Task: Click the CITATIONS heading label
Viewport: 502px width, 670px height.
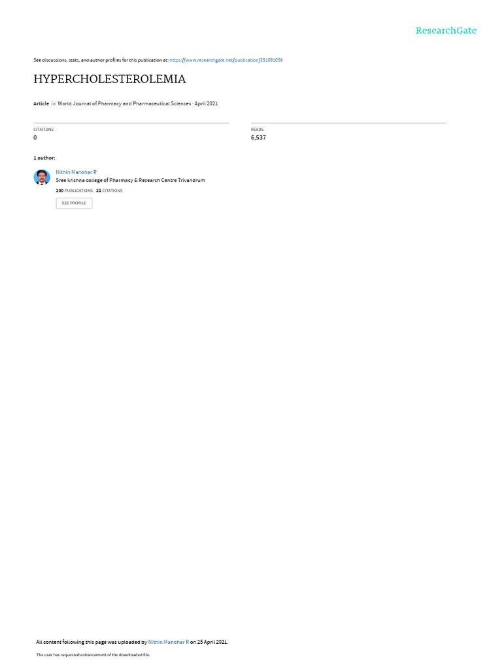Action: (x=43, y=130)
